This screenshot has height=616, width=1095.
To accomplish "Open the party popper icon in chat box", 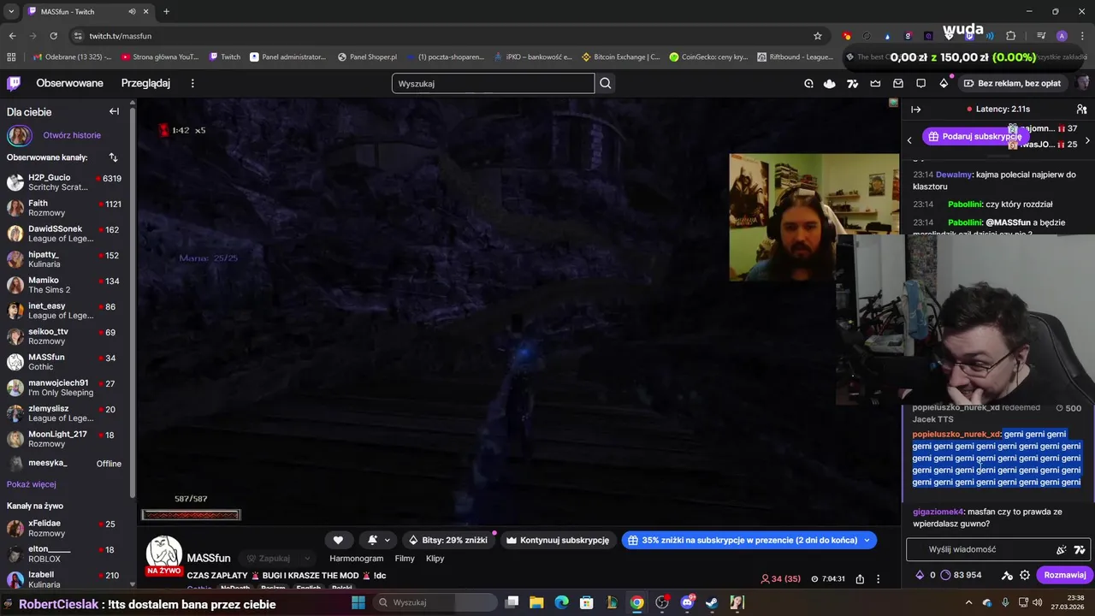I will pos(1062,549).
